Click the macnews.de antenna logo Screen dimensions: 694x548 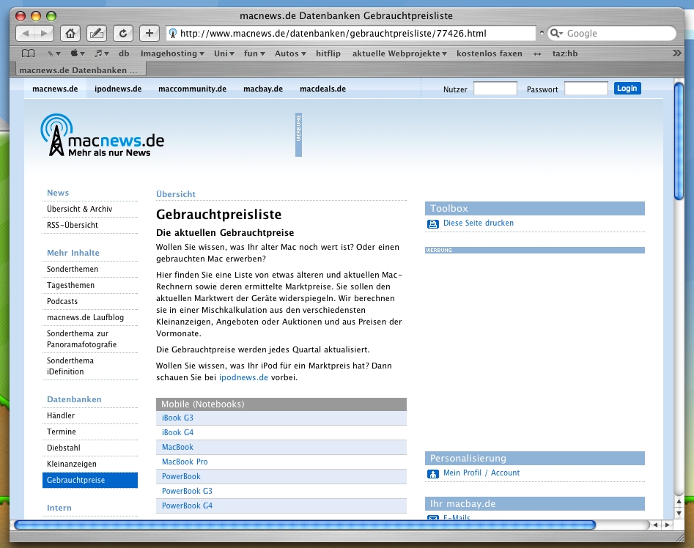(103, 136)
